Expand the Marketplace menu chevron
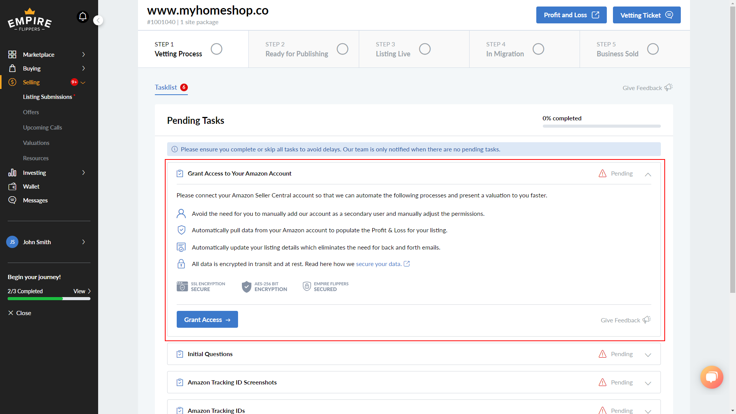 (x=84, y=54)
